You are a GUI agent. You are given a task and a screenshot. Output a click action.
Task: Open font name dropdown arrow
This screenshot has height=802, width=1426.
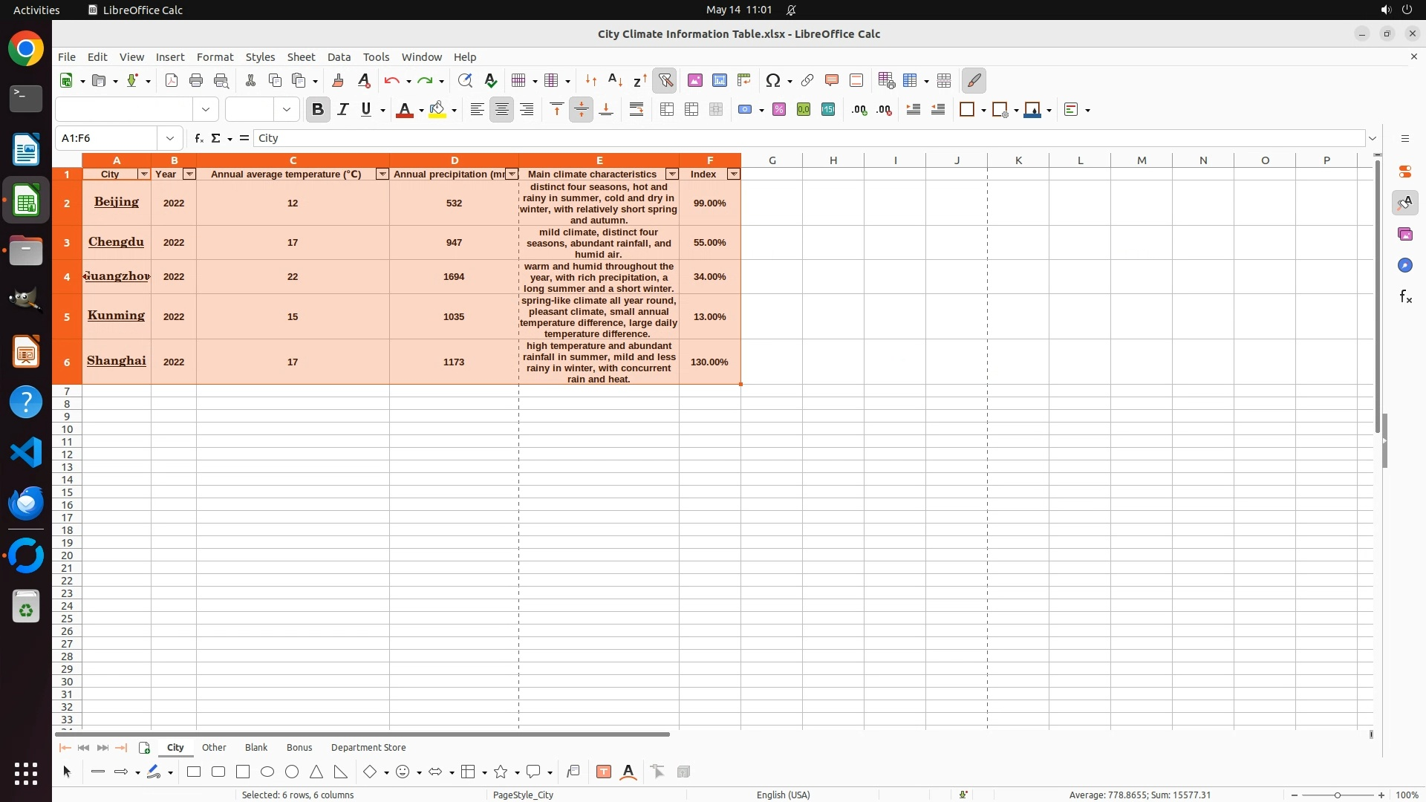(206, 110)
